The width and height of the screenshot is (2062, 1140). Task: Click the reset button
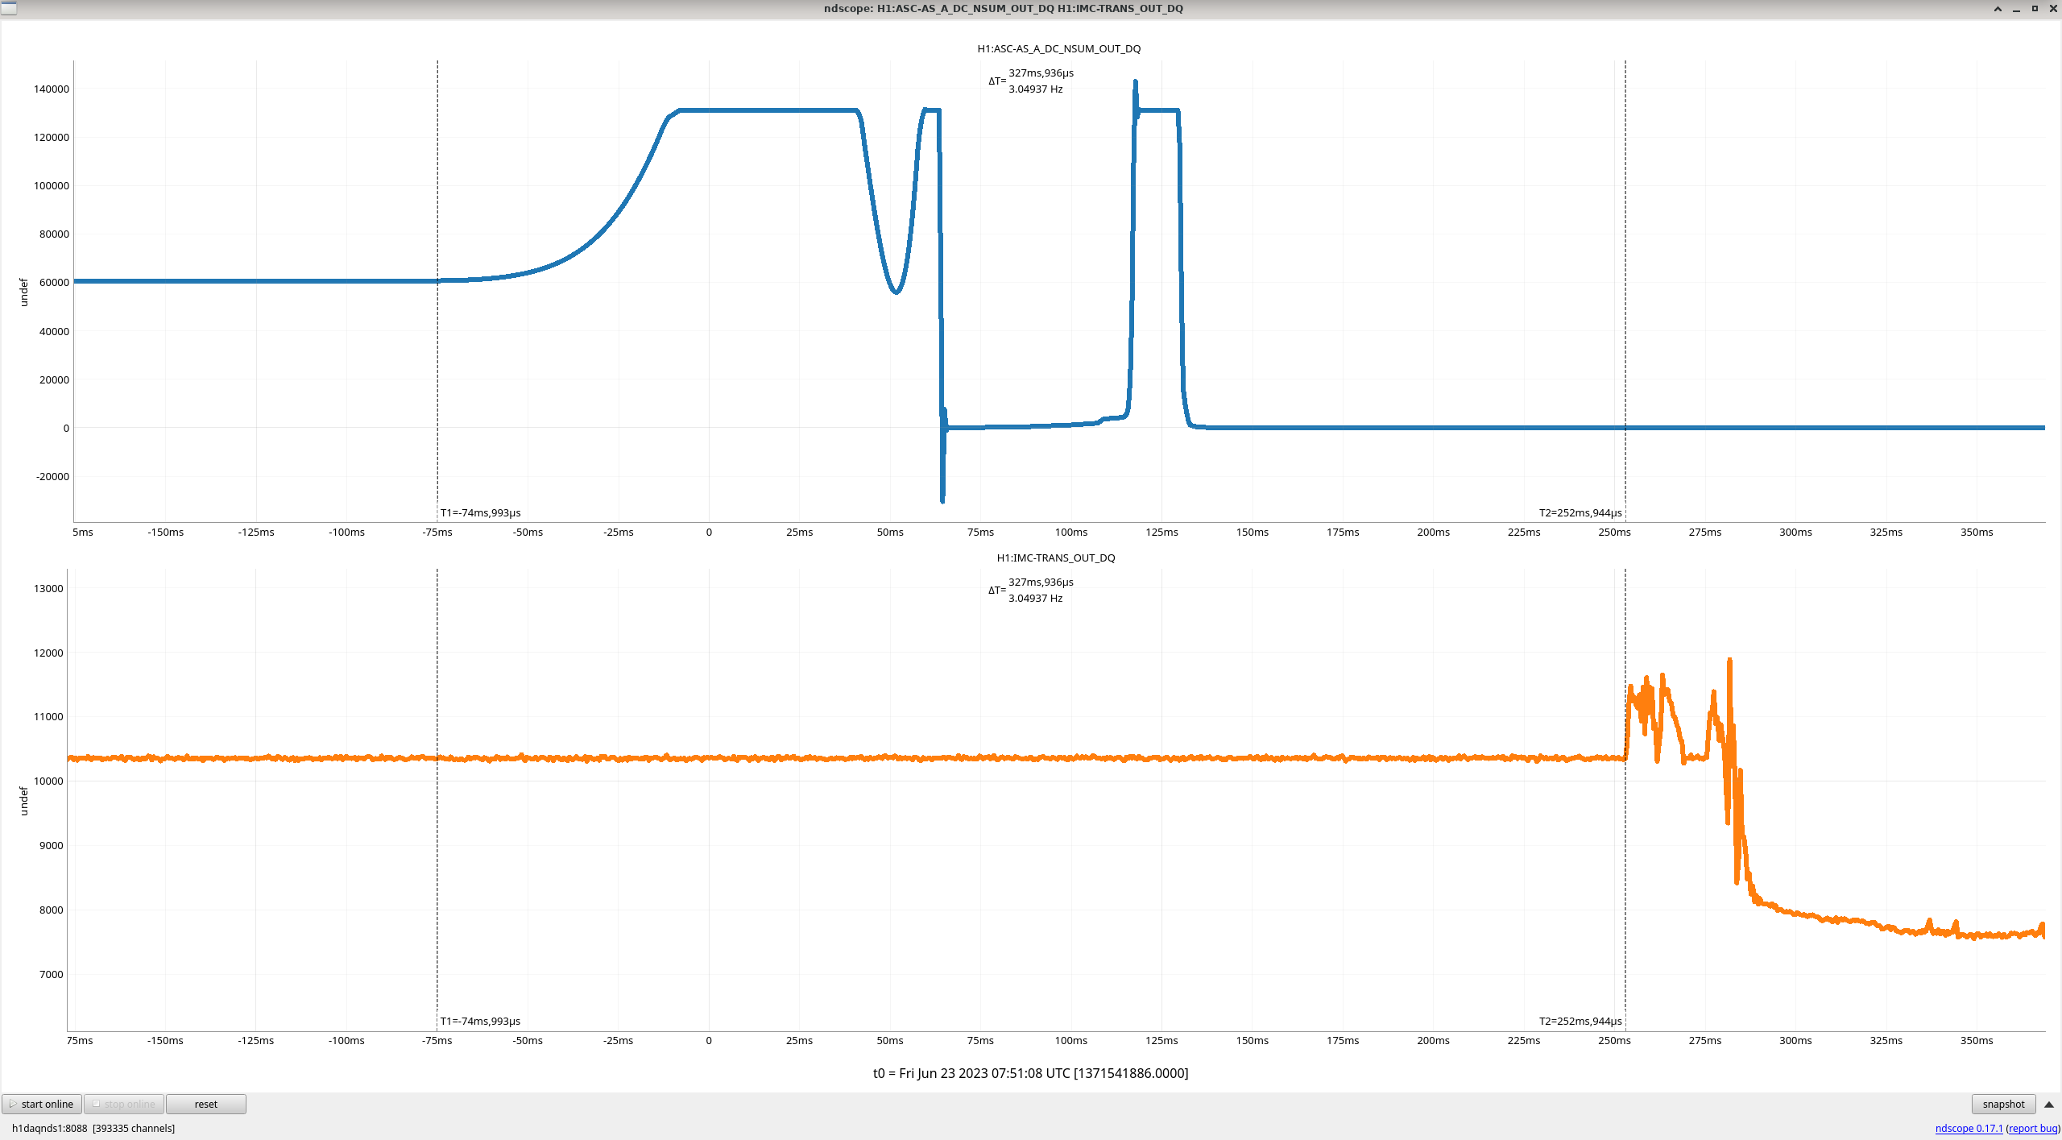point(205,1104)
